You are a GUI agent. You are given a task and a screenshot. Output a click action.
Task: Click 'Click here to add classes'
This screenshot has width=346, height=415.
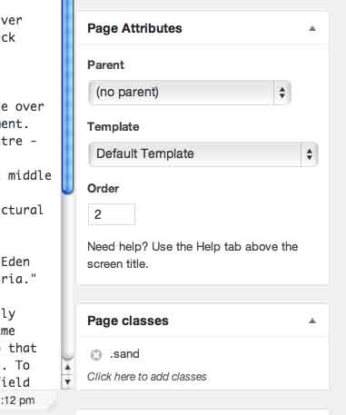tap(147, 377)
